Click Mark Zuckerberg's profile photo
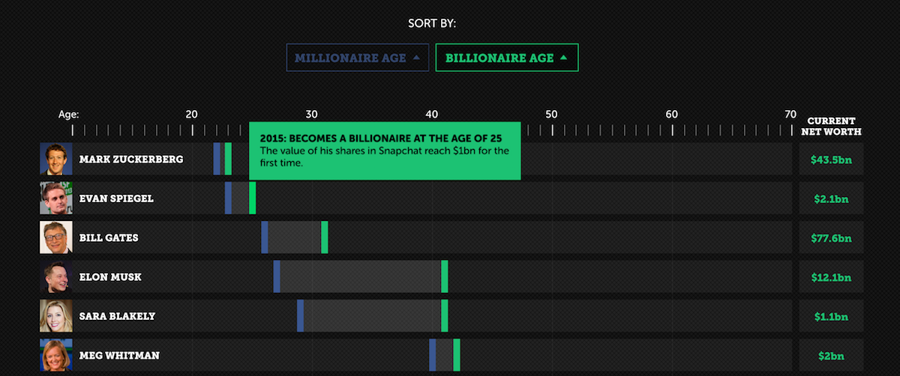 click(56, 159)
